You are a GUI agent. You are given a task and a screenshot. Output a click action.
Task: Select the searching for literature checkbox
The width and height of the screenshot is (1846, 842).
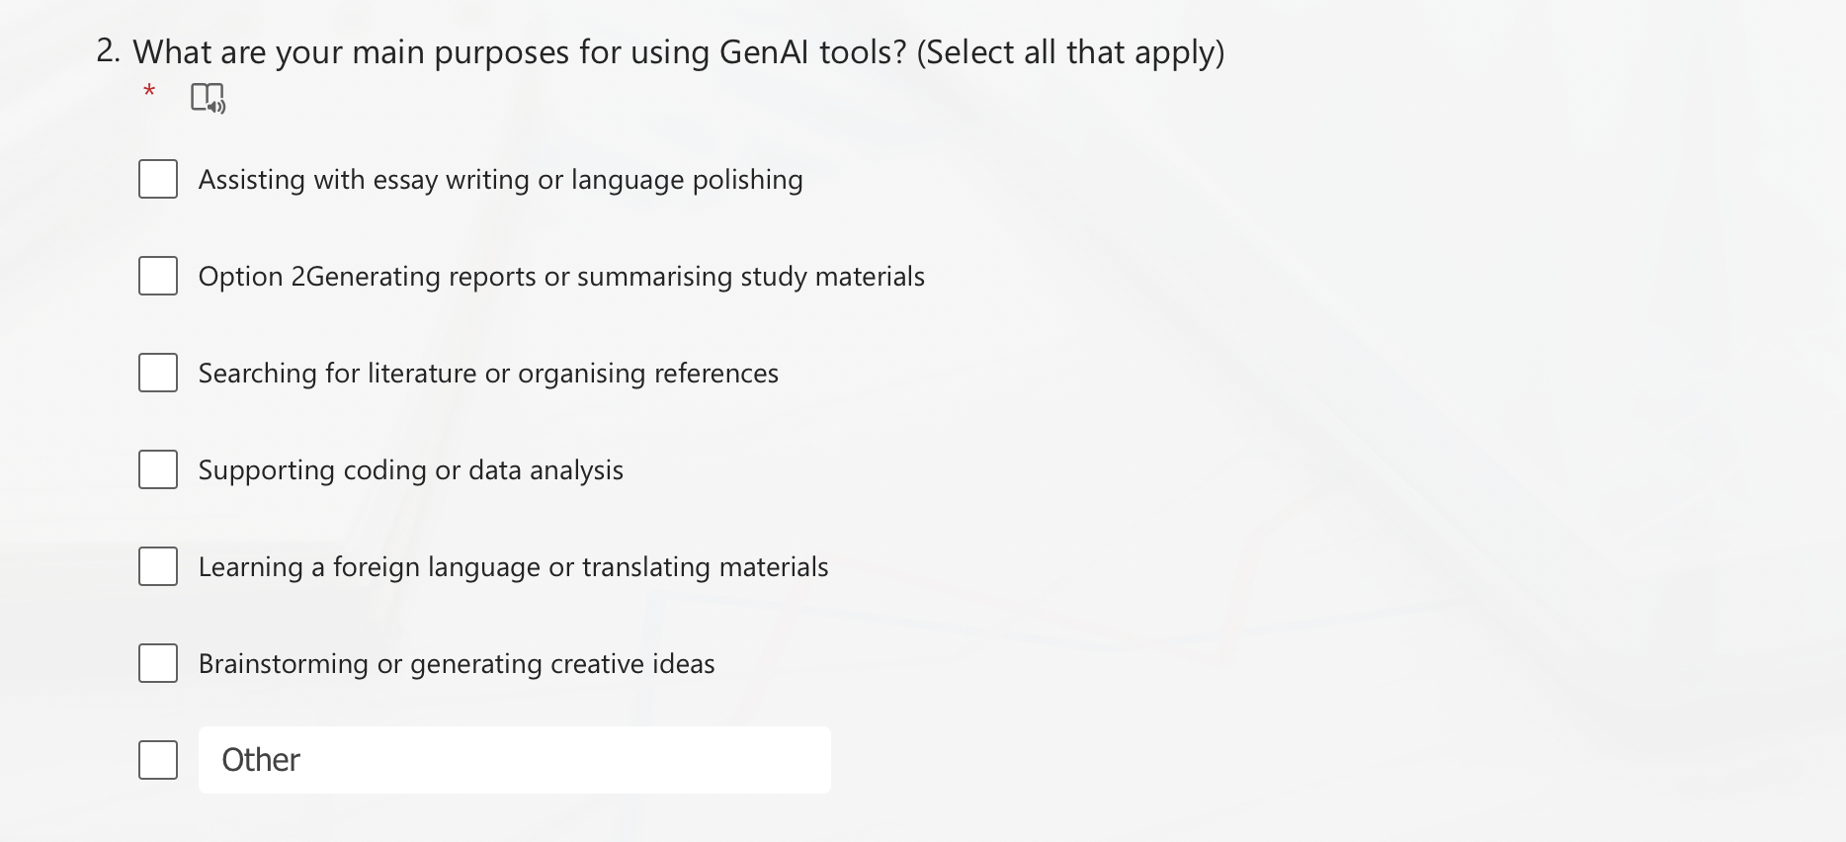coord(158,373)
